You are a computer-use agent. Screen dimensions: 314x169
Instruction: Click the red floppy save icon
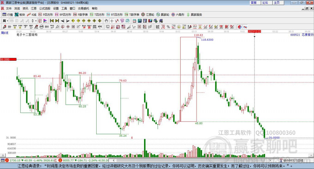(x=150, y=21)
